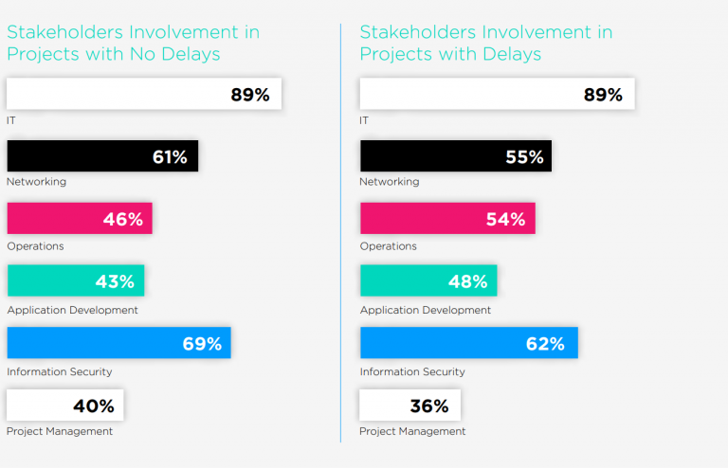The height and width of the screenshot is (469, 728).
Task: Click the 'Projects with Delays' chart title
Action: (485, 43)
